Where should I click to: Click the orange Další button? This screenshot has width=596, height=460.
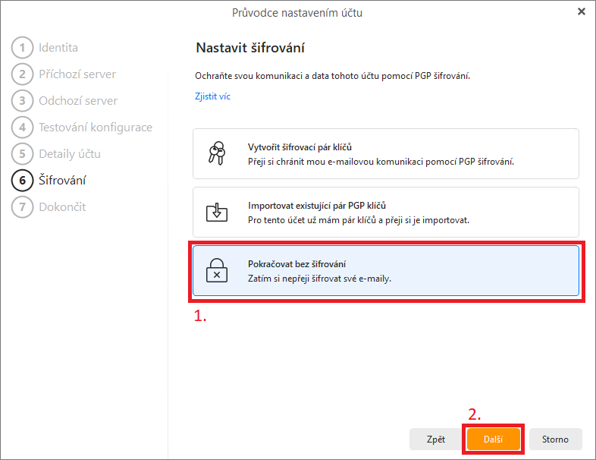tap(494, 439)
